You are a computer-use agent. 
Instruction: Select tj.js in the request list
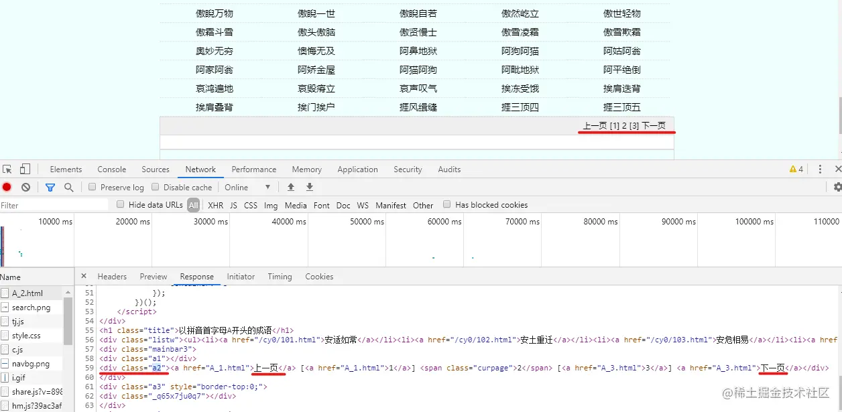pyautogui.click(x=18, y=322)
